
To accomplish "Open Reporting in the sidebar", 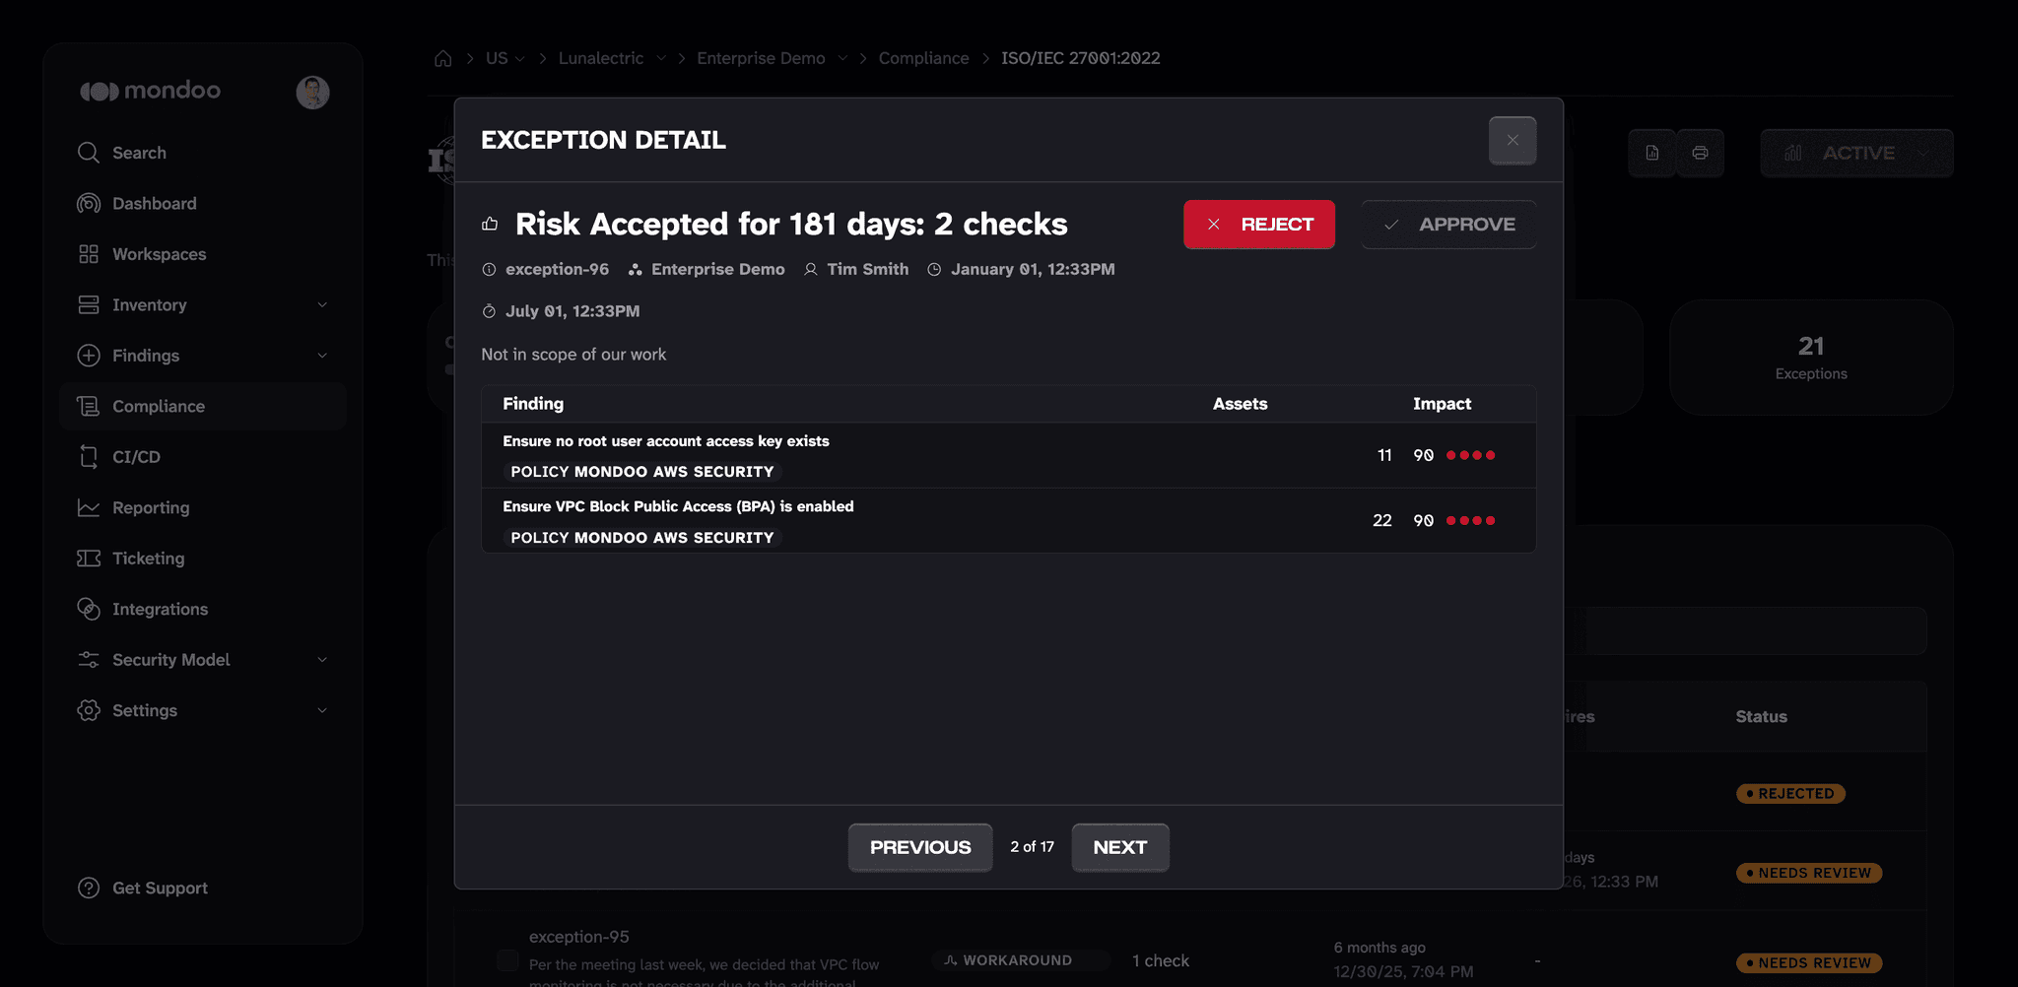I will click(203, 507).
